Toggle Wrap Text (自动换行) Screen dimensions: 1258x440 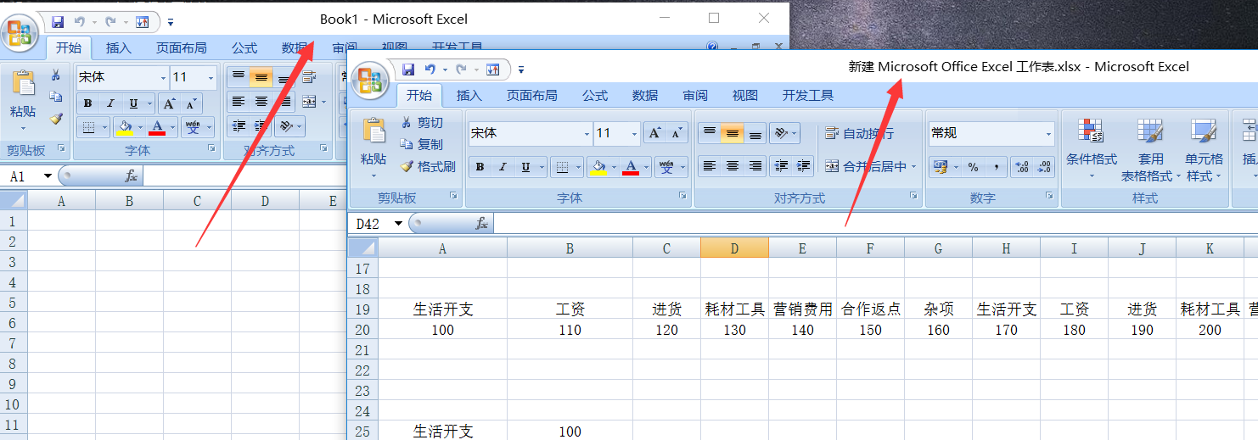click(858, 133)
